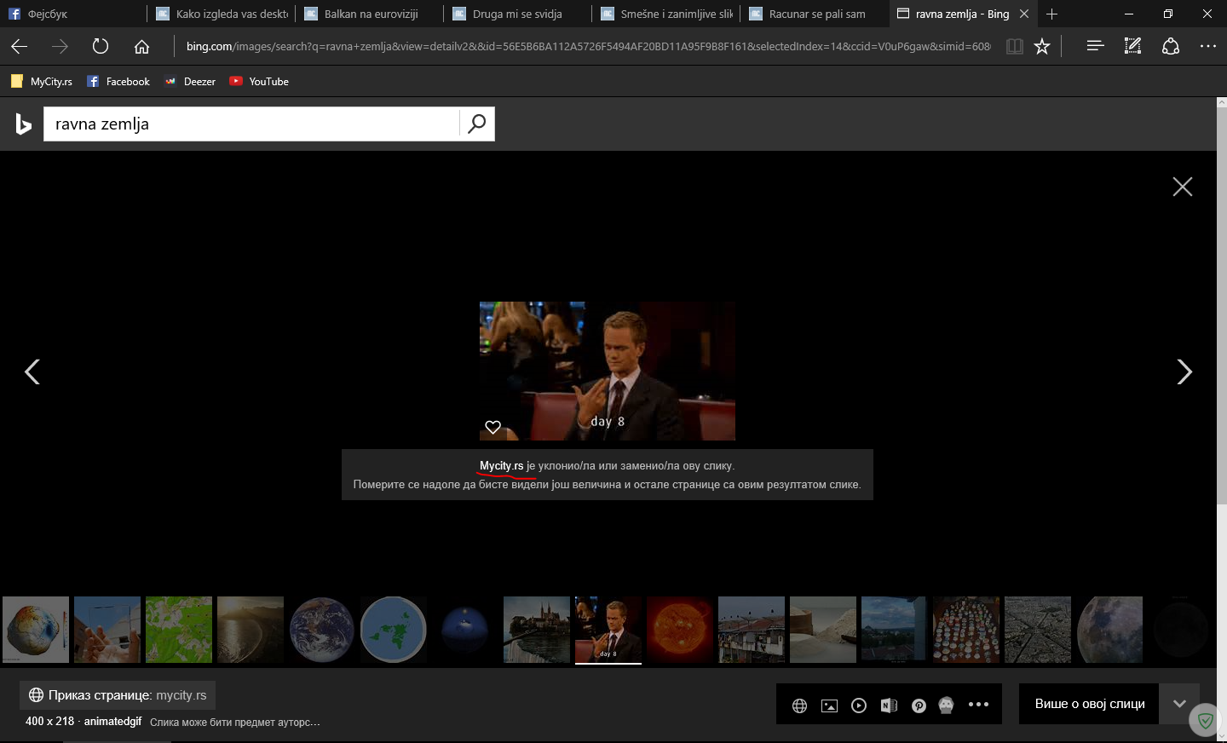This screenshot has width=1227, height=743.
Task: Click the ravna zemlja search field
Action: pos(251,124)
